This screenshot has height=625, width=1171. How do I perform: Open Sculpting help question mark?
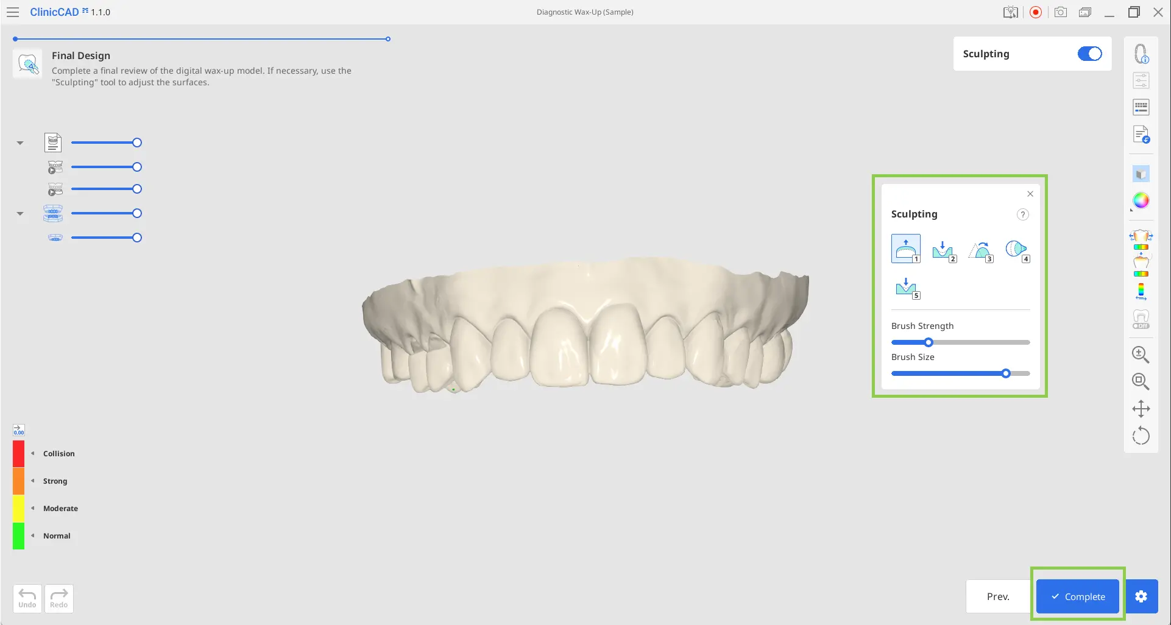[x=1023, y=214]
